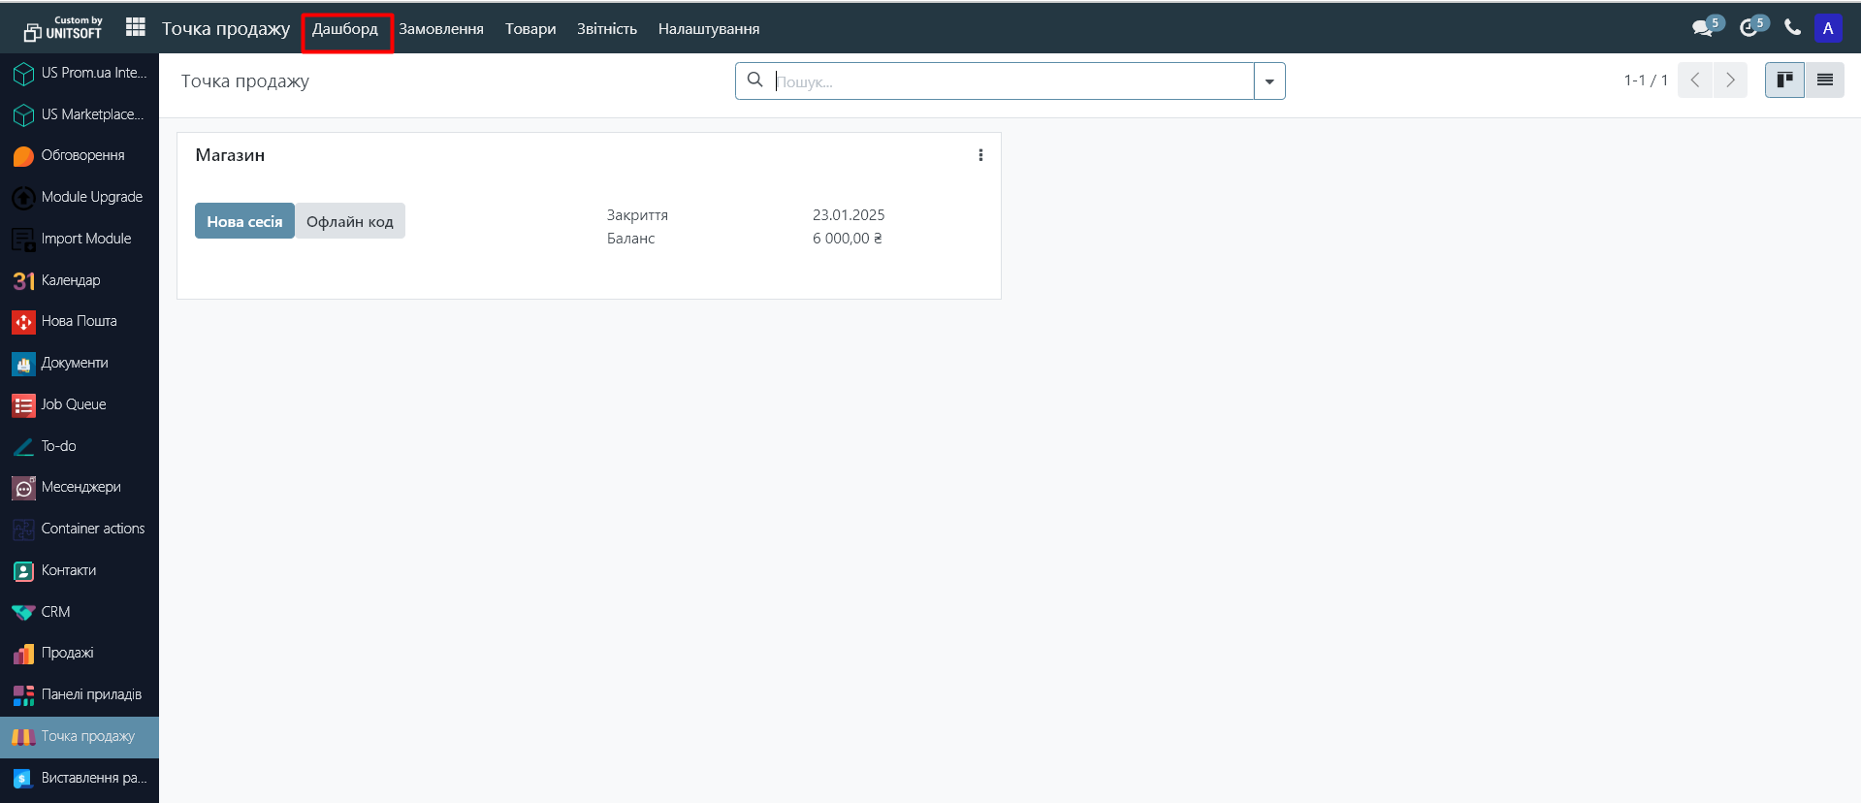Viewport: 1861px width, 803px height.
Task: Open the activities clock icon
Action: (x=1749, y=28)
